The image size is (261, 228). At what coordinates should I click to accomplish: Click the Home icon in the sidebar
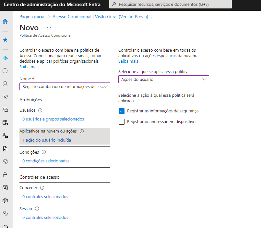(5, 22)
